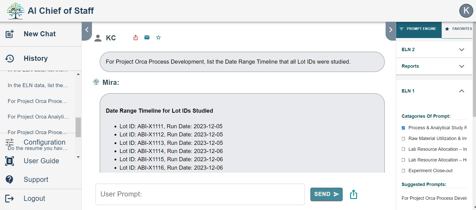Click the star favorite icon next to KC
This screenshot has height=210, width=476.
click(158, 38)
